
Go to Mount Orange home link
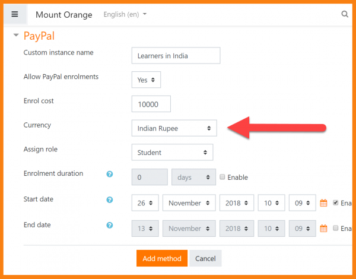click(64, 14)
